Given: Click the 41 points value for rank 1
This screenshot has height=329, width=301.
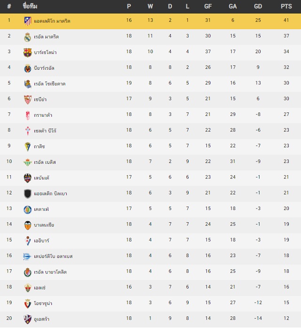Looking at the screenshot, I should pos(286,20).
